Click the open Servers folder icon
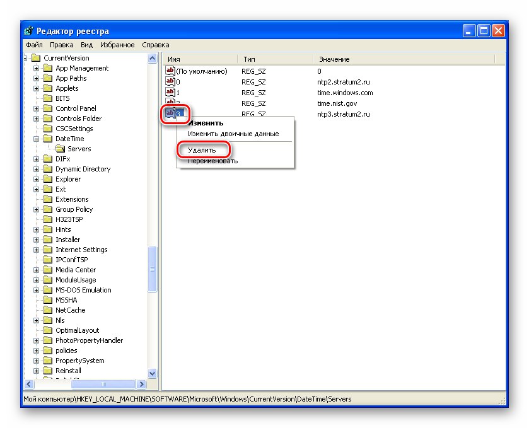The width and height of the screenshot is (529, 428). tap(60, 149)
